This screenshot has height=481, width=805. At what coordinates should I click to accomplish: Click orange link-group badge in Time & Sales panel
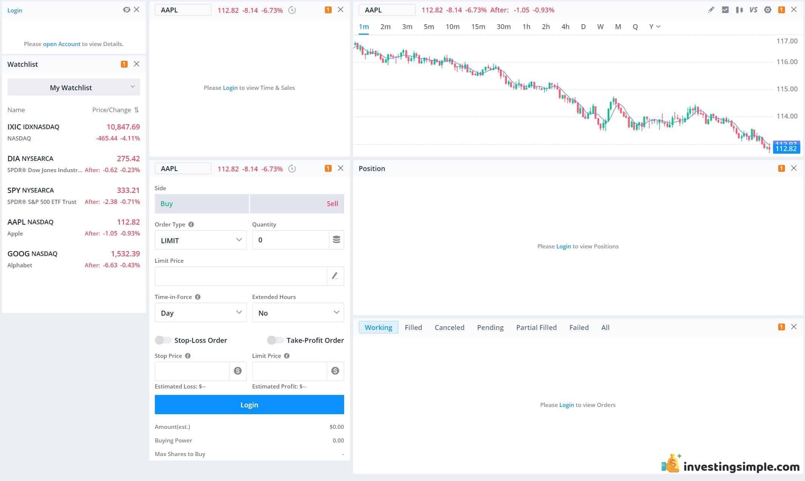coord(328,10)
